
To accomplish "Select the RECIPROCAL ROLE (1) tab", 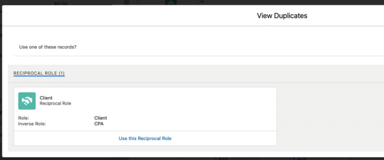I will (39, 73).
